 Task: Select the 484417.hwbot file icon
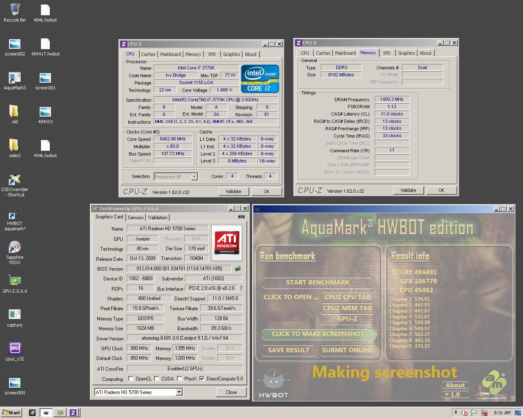45,47
